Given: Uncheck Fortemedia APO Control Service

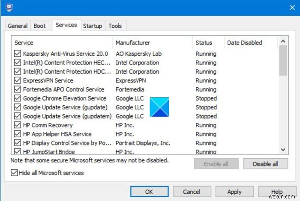Looking at the screenshot, I should (x=18, y=89).
